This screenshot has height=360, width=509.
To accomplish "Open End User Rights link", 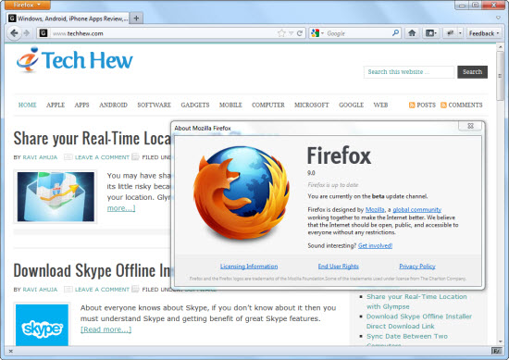I will pos(338,267).
